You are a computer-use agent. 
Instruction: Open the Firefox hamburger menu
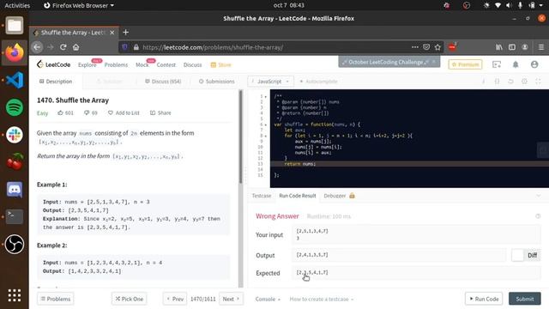pyautogui.click(x=541, y=47)
